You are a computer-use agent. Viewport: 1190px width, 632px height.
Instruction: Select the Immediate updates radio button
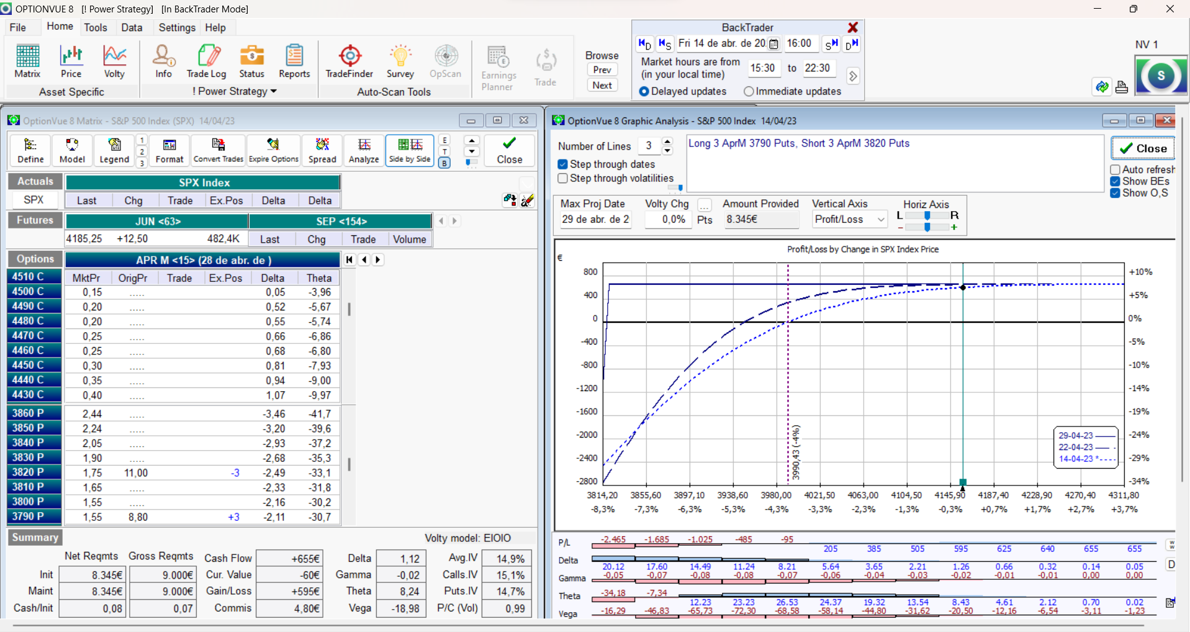[749, 91]
